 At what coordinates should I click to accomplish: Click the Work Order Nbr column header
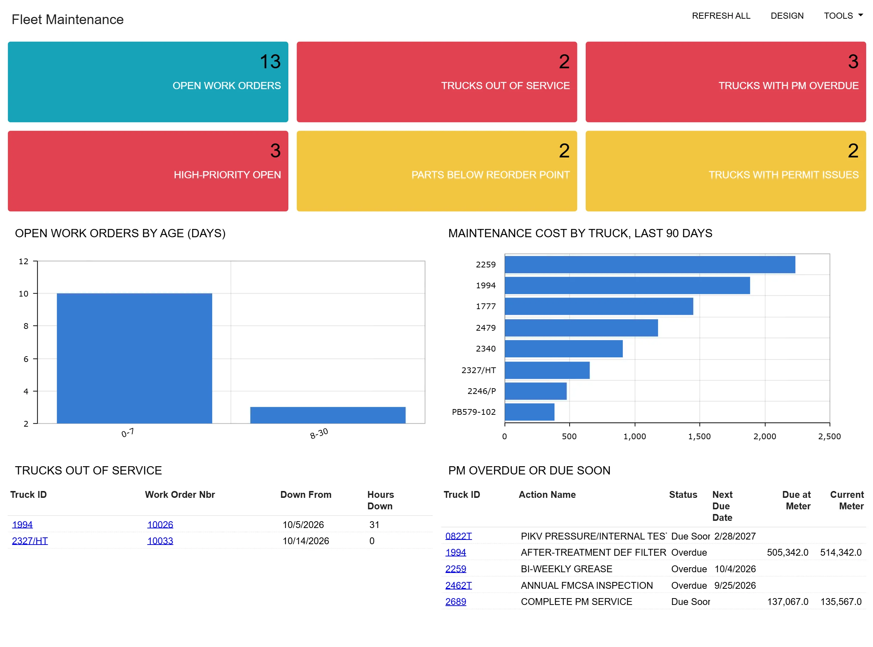click(x=180, y=495)
